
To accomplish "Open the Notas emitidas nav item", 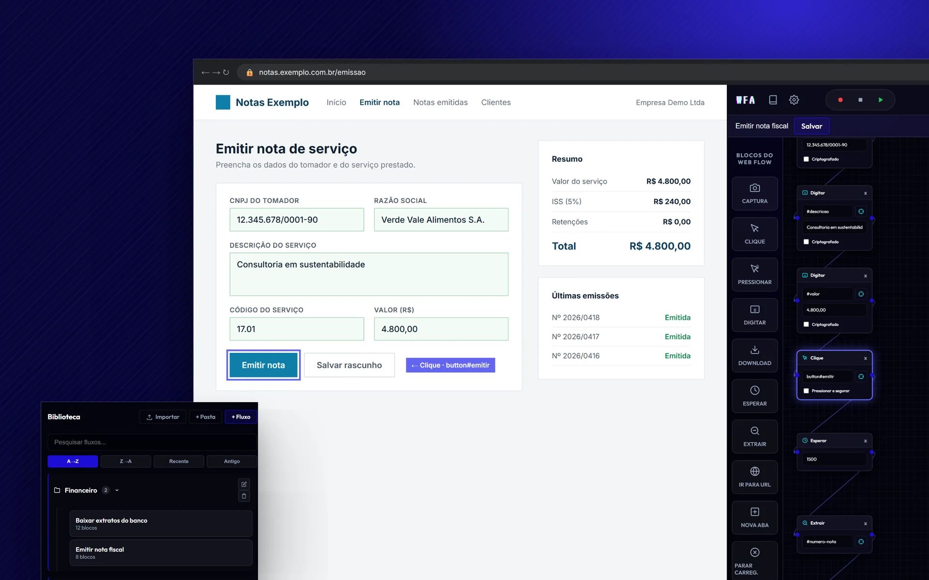I will pyautogui.click(x=440, y=102).
